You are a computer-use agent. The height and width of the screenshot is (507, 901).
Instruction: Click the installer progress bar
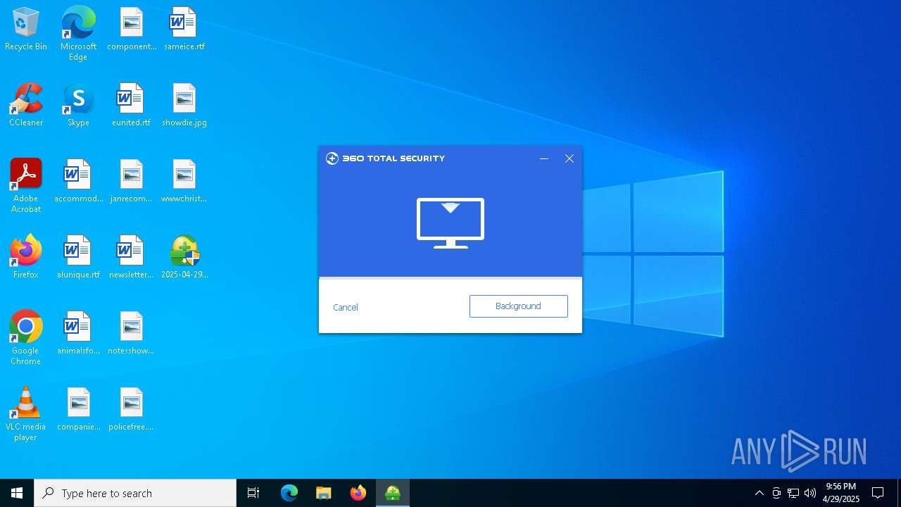coord(450,278)
